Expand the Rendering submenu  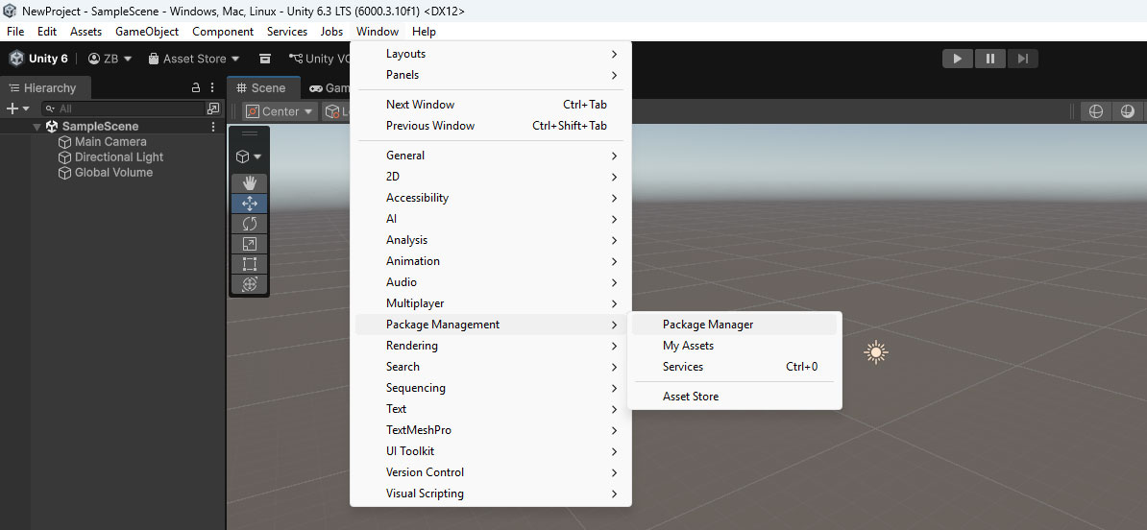click(x=490, y=346)
